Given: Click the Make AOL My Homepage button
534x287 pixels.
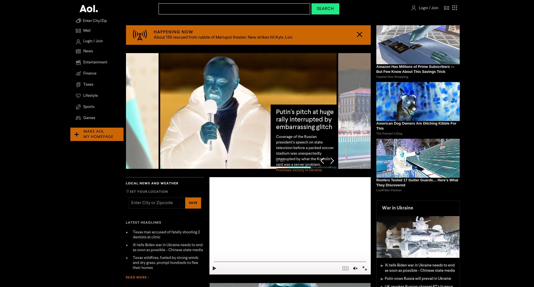Looking at the screenshot, I should pyautogui.click(x=97, y=134).
